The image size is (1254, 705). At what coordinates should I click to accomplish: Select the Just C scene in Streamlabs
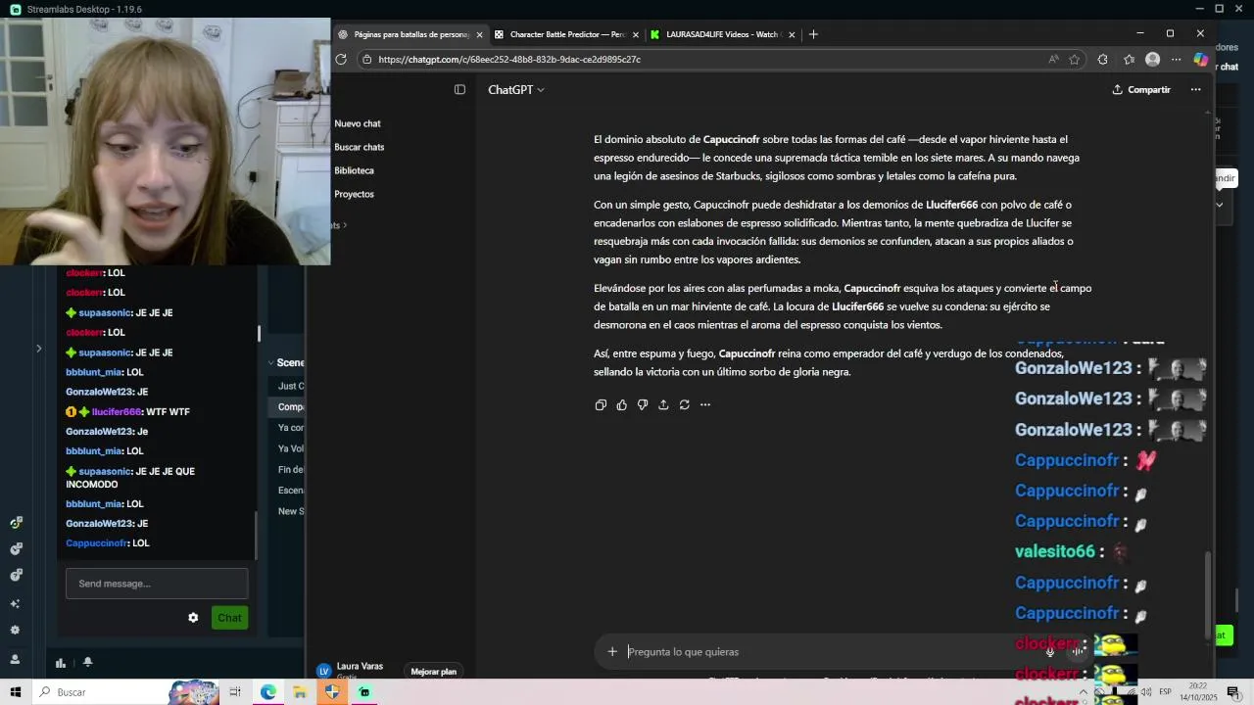(291, 386)
